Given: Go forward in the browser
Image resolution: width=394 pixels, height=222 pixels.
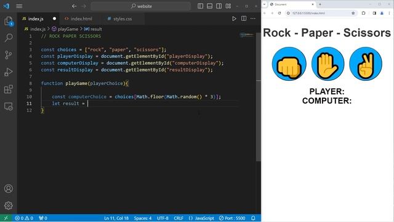Looking at the screenshot, I should pos(272,13).
